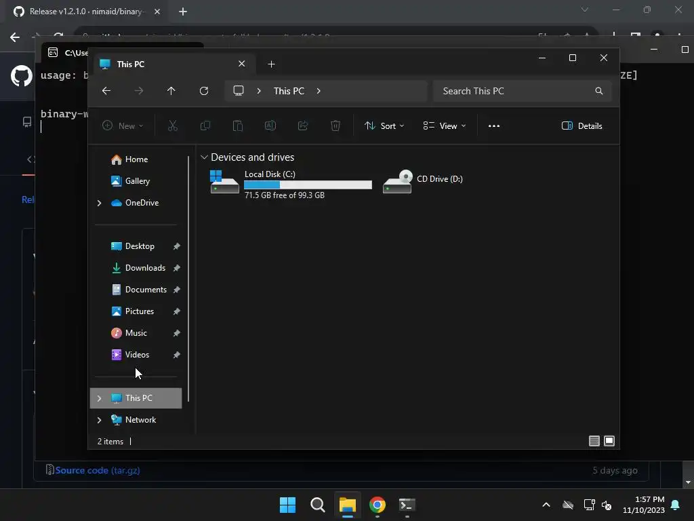Screen dimensions: 694x521
Task: Click the Source code (tar.gz) link
Action: (98, 471)
